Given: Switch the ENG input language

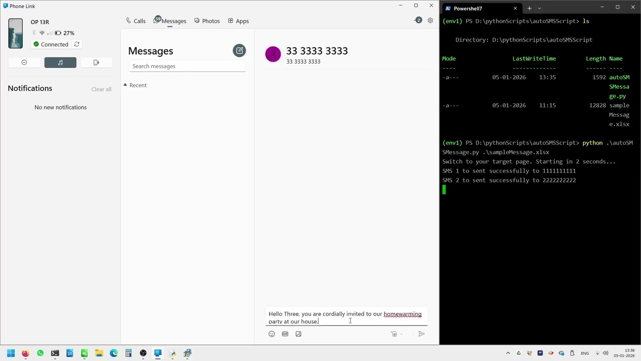Looking at the screenshot, I should [584, 353].
